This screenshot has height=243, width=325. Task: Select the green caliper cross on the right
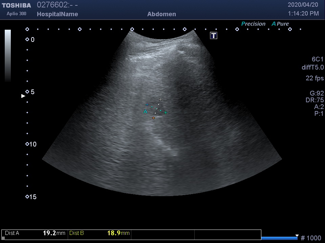[x=166, y=112]
